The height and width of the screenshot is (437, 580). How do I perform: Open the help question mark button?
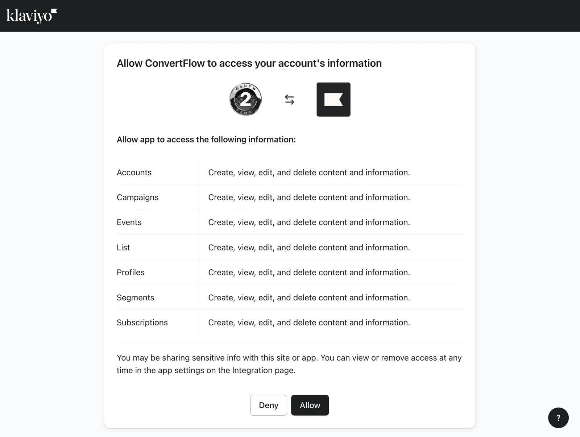pyautogui.click(x=558, y=418)
